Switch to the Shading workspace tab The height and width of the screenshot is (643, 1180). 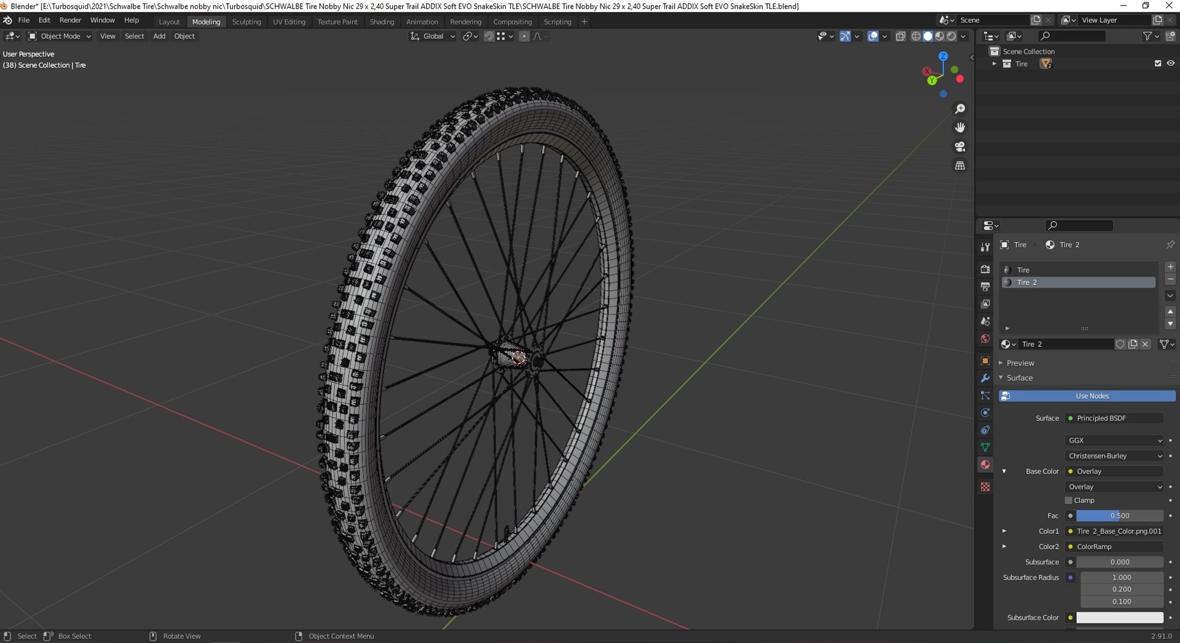[382, 22]
